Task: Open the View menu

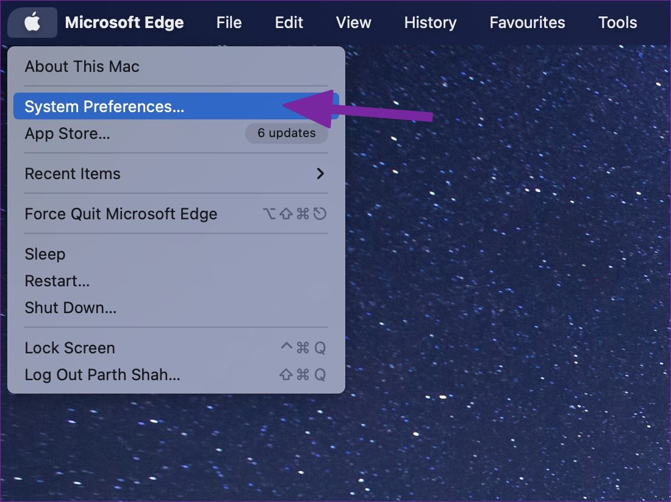Action: tap(353, 22)
